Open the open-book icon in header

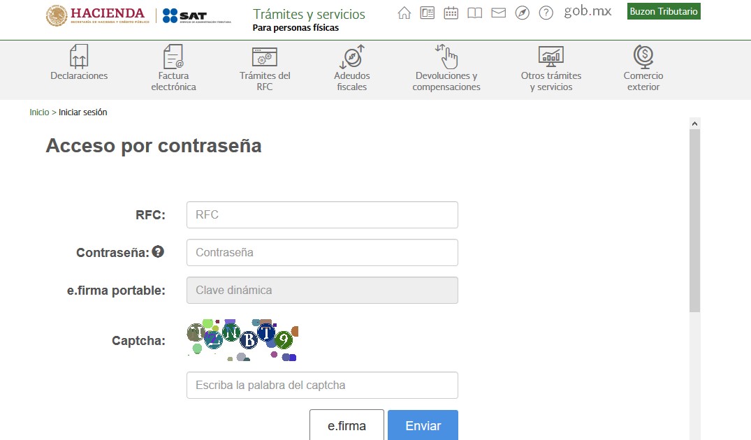coord(474,13)
